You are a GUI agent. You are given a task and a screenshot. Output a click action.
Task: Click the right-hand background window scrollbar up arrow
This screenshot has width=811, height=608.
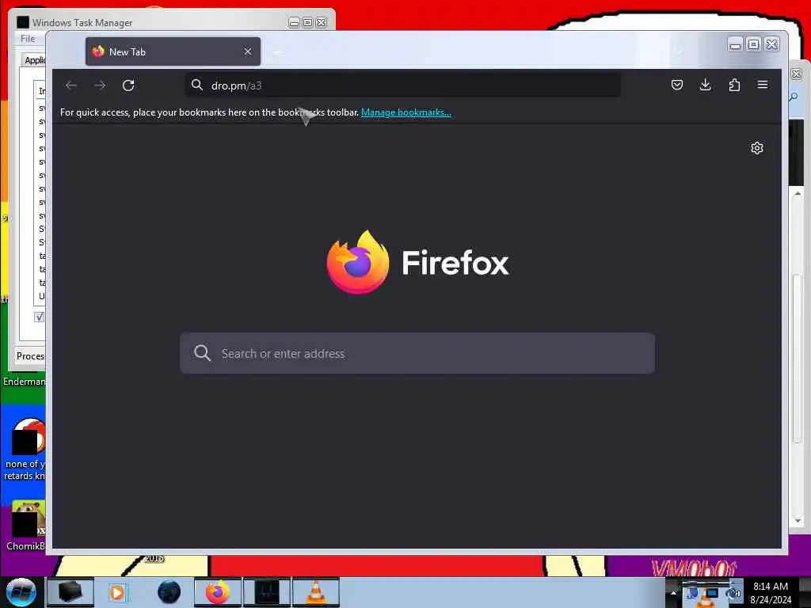coord(797,195)
